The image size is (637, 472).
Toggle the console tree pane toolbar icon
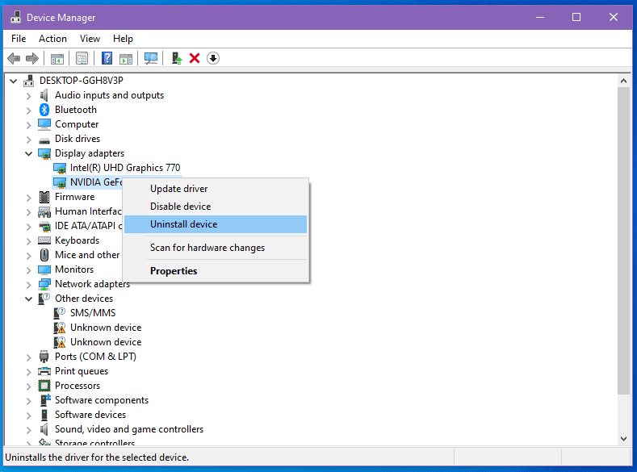pos(57,58)
